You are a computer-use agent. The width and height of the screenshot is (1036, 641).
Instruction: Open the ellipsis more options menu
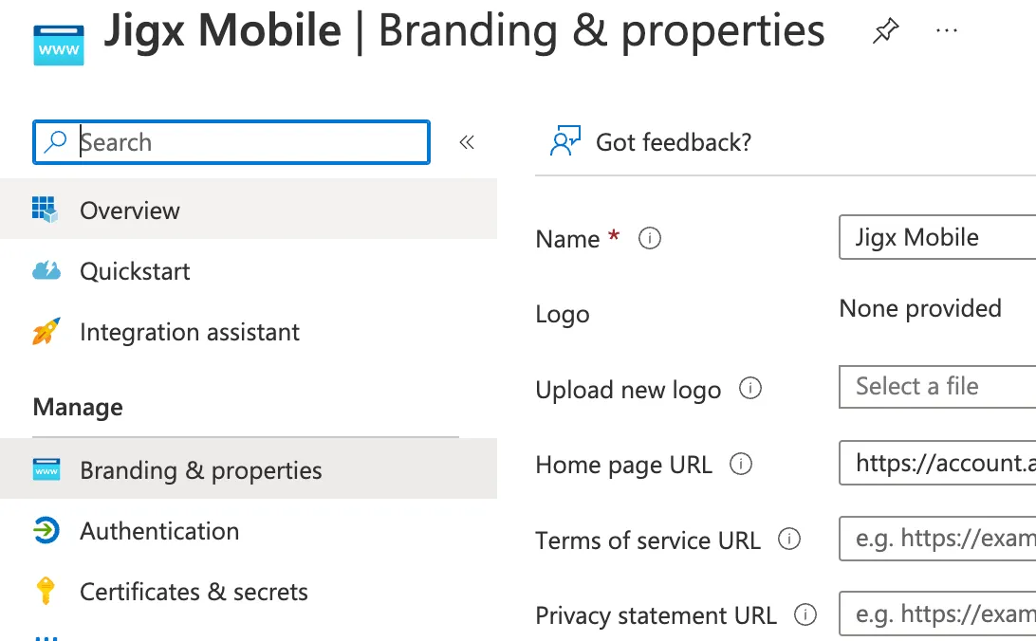tap(947, 31)
